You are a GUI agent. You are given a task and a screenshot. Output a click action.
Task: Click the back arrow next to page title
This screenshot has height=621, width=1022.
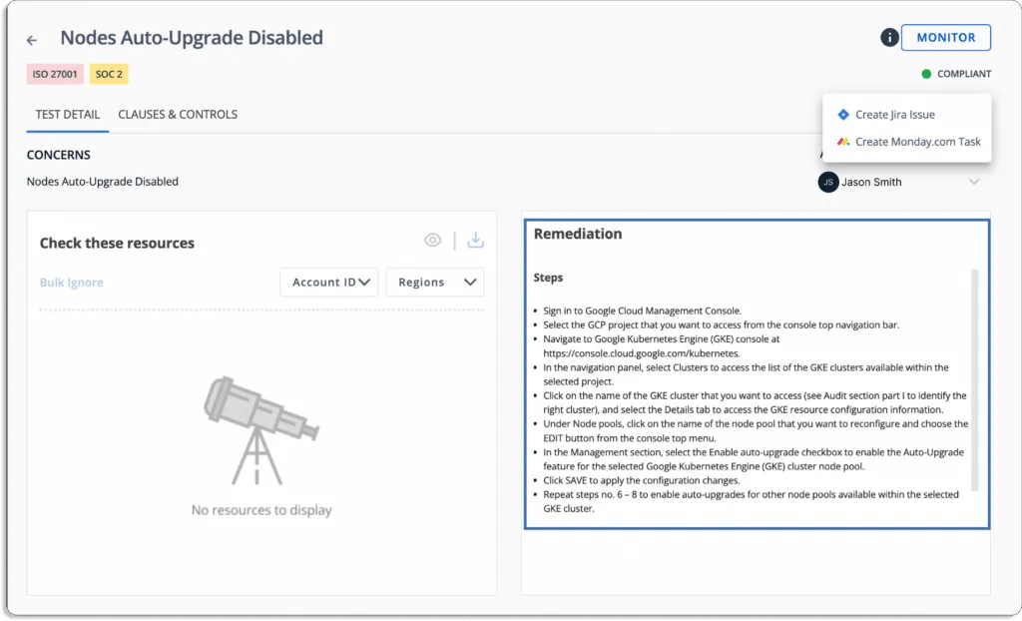click(31, 40)
